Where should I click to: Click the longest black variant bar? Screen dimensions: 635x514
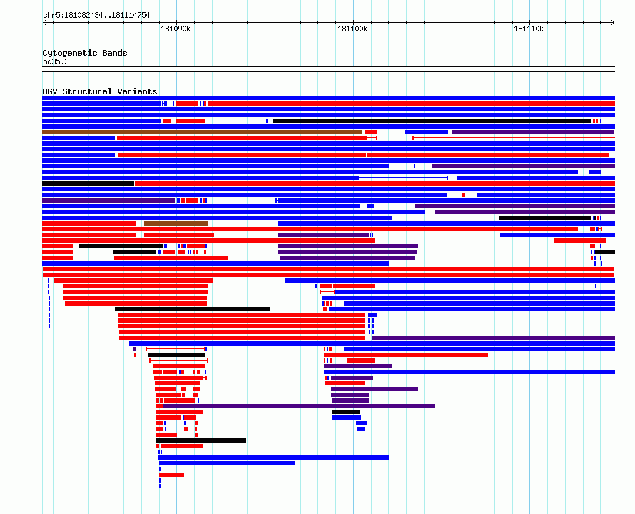pos(432,121)
